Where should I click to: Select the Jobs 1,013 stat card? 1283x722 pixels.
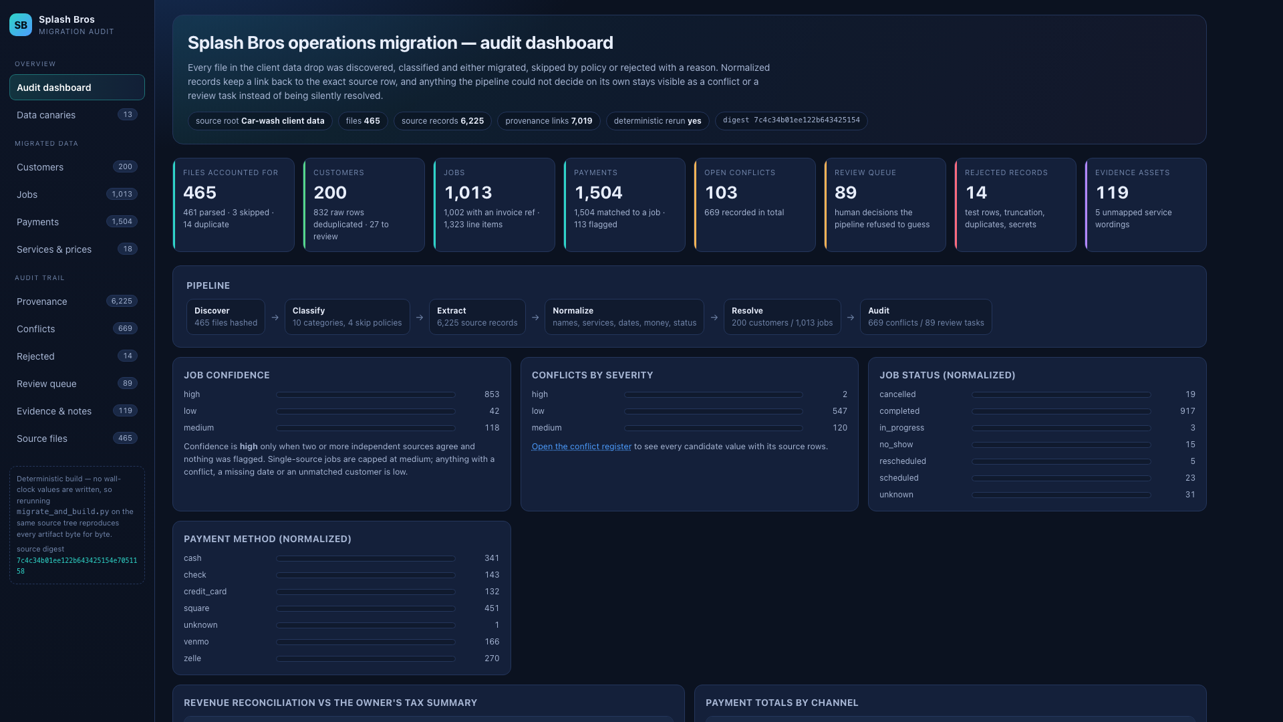(x=494, y=205)
